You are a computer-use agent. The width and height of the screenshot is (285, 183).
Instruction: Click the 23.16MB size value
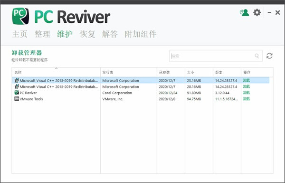pos(194,80)
